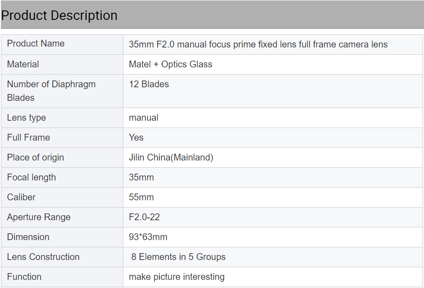Click the 55mm Caliber value

click(141, 197)
